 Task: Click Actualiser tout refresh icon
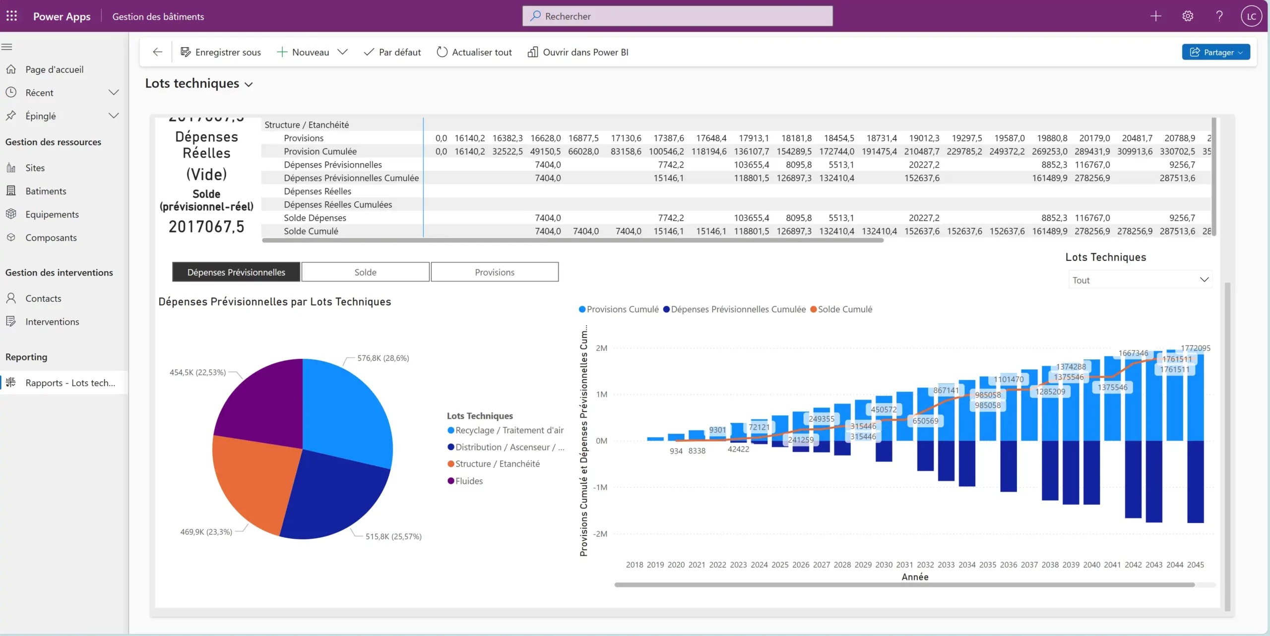coord(442,52)
